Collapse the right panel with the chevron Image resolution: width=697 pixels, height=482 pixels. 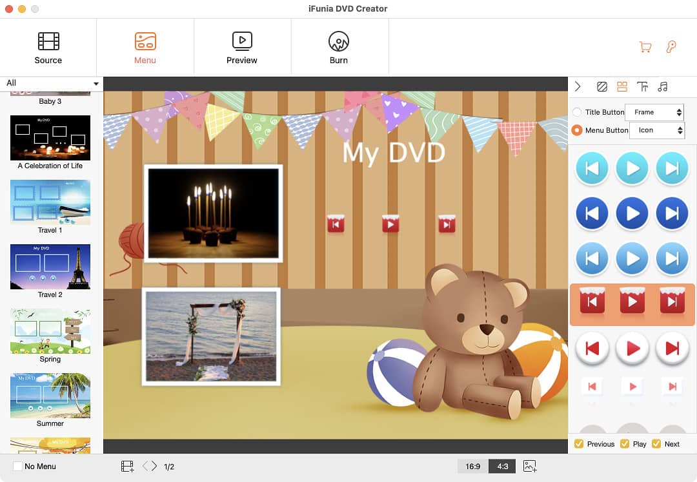point(578,86)
